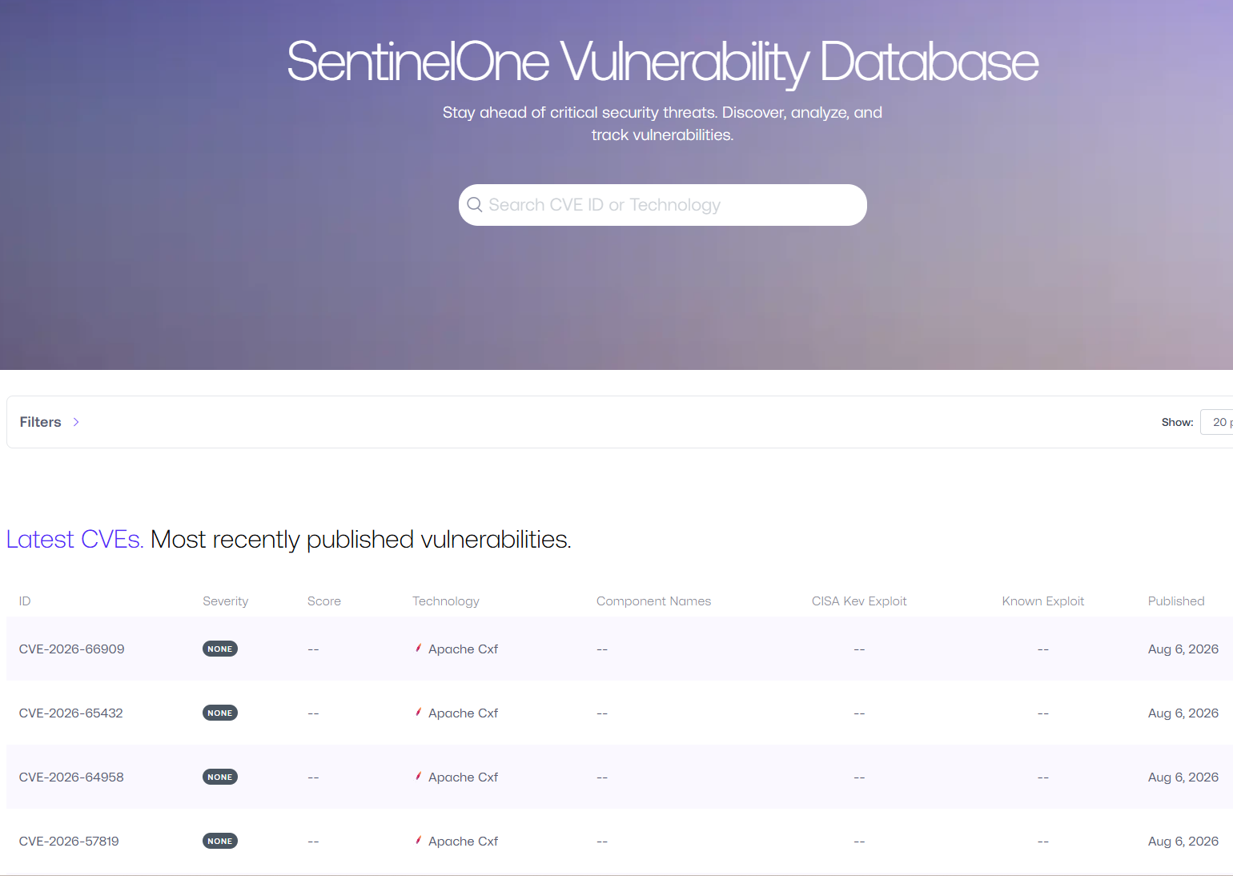
Task: Click the "Stay ahead of critical security threats" tagline
Action: [x=663, y=123]
